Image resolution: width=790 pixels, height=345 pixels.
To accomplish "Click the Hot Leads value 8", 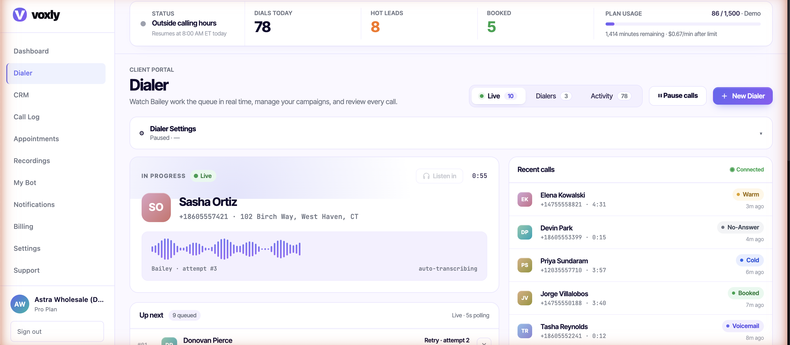I will (x=375, y=27).
